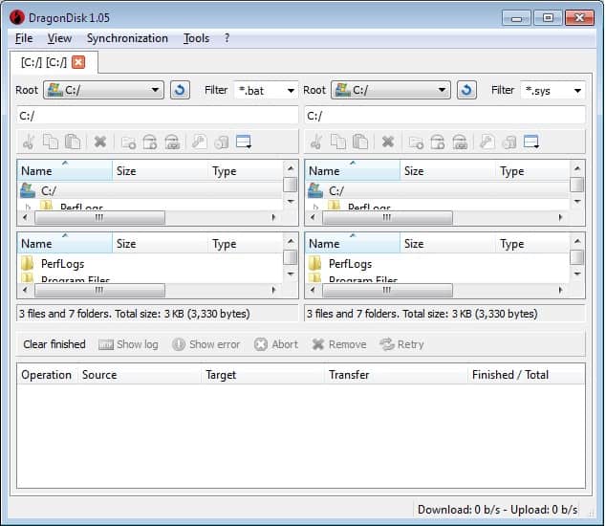Click left tree horizontal scrollbar thumb
The width and height of the screenshot is (606, 526).
(99, 217)
